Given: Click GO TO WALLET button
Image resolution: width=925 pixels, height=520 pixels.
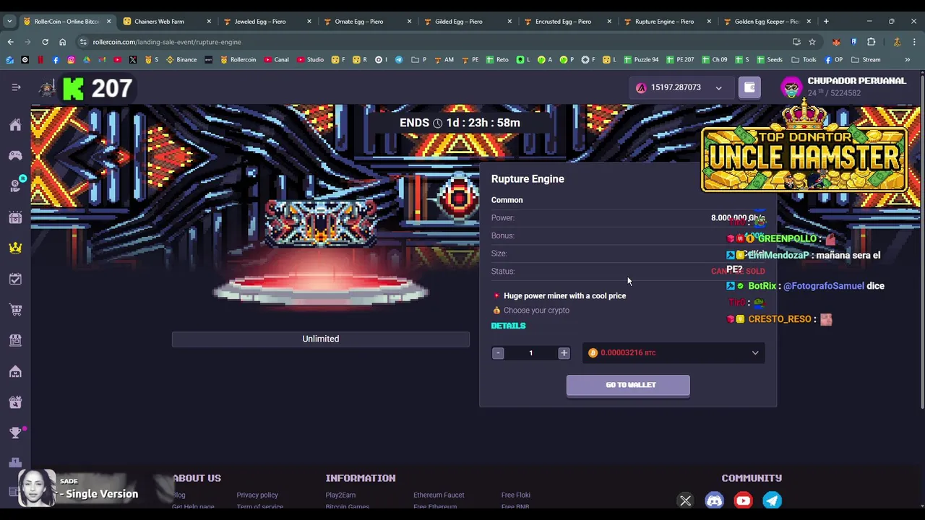Looking at the screenshot, I should pyautogui.click(x=628, y=385).
